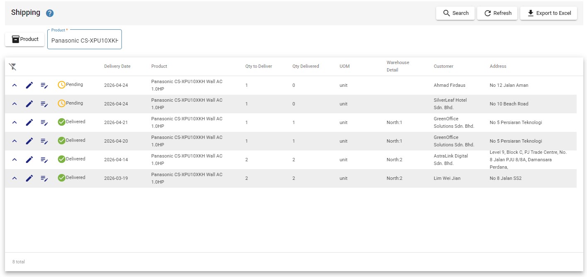
Task: Open edit-notes icon for AstraLink Digital row
Action: (44, 160)
